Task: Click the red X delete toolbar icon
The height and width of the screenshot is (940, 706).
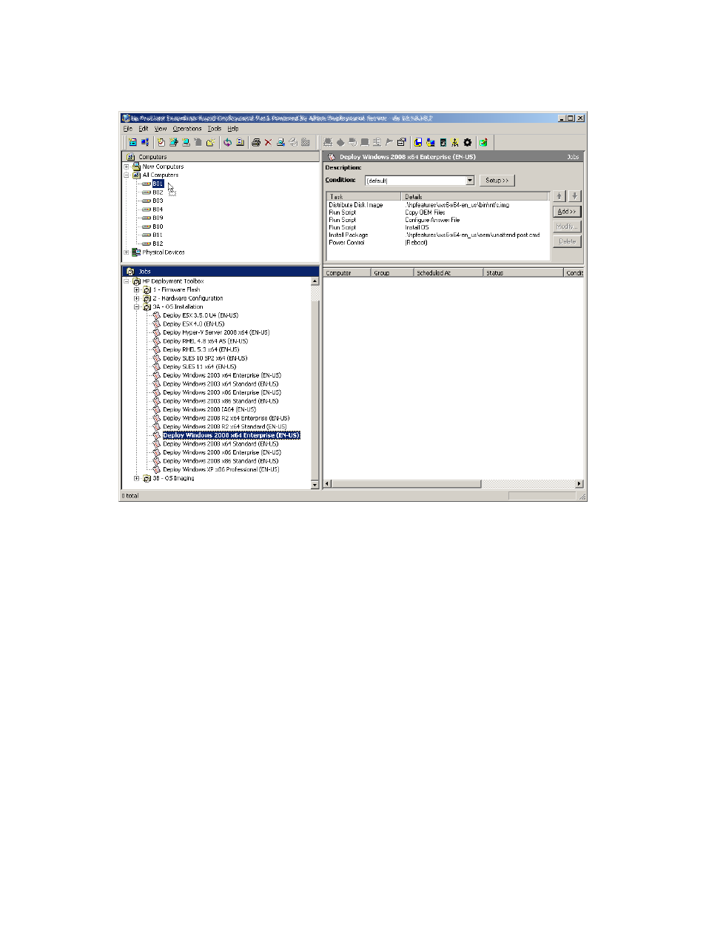Action: click(268, 142)
